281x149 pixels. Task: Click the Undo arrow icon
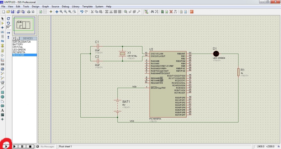click(x=82, y=12)
